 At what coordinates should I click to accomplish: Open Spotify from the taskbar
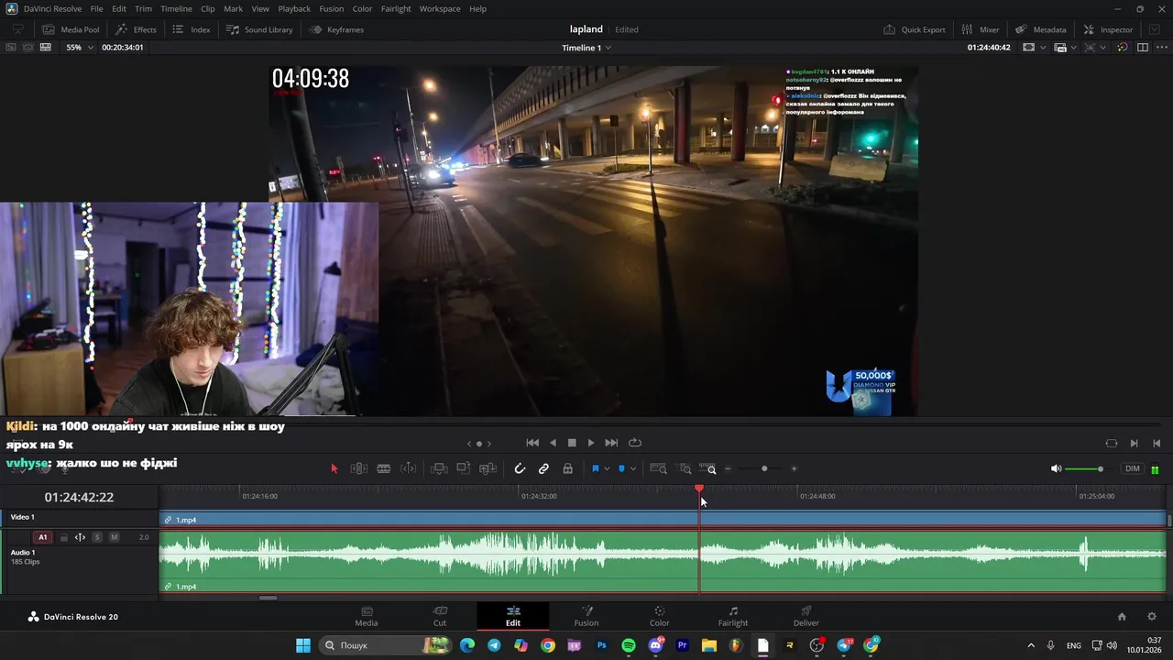click(629, 645)
